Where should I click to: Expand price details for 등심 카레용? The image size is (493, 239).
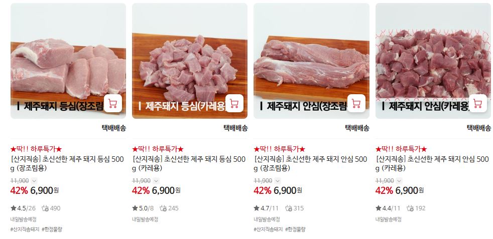[x=156, y=181]
